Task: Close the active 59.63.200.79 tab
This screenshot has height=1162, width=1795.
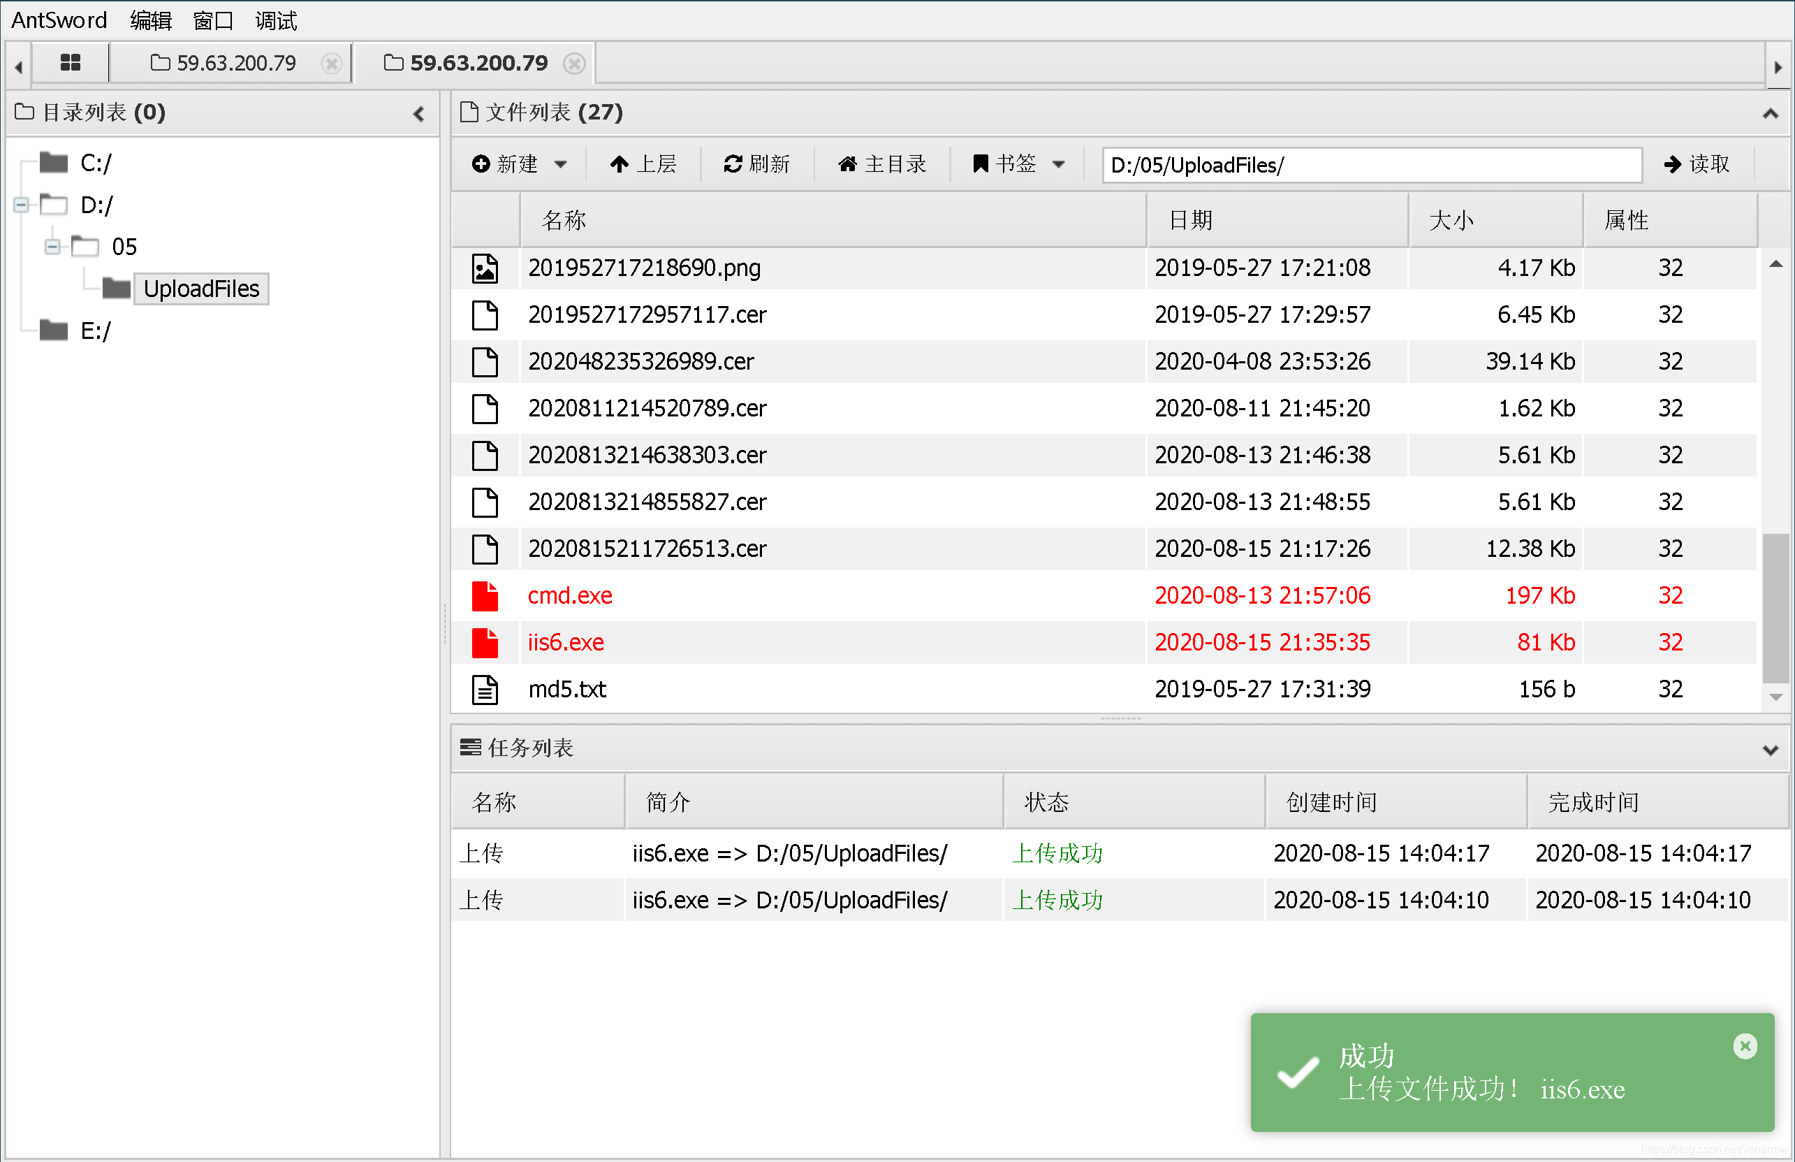Action: (575, 64)
